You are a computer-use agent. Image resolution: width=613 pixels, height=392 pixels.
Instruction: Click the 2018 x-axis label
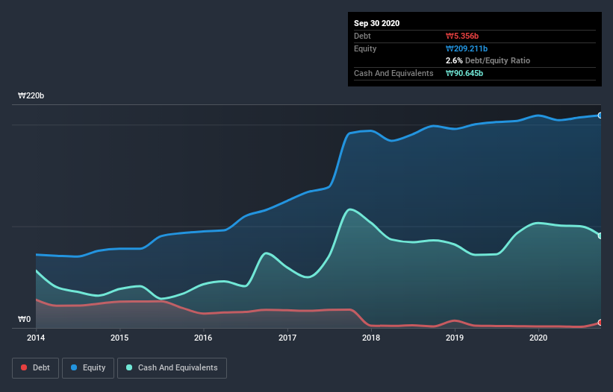(371, 338)
